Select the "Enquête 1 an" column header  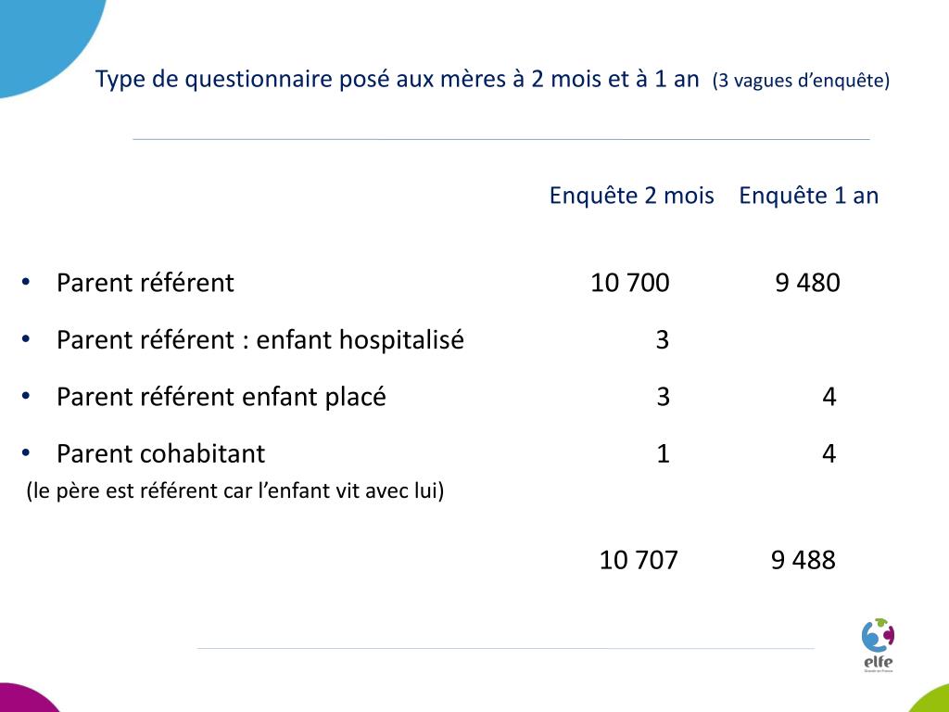[x=808, y=196]
